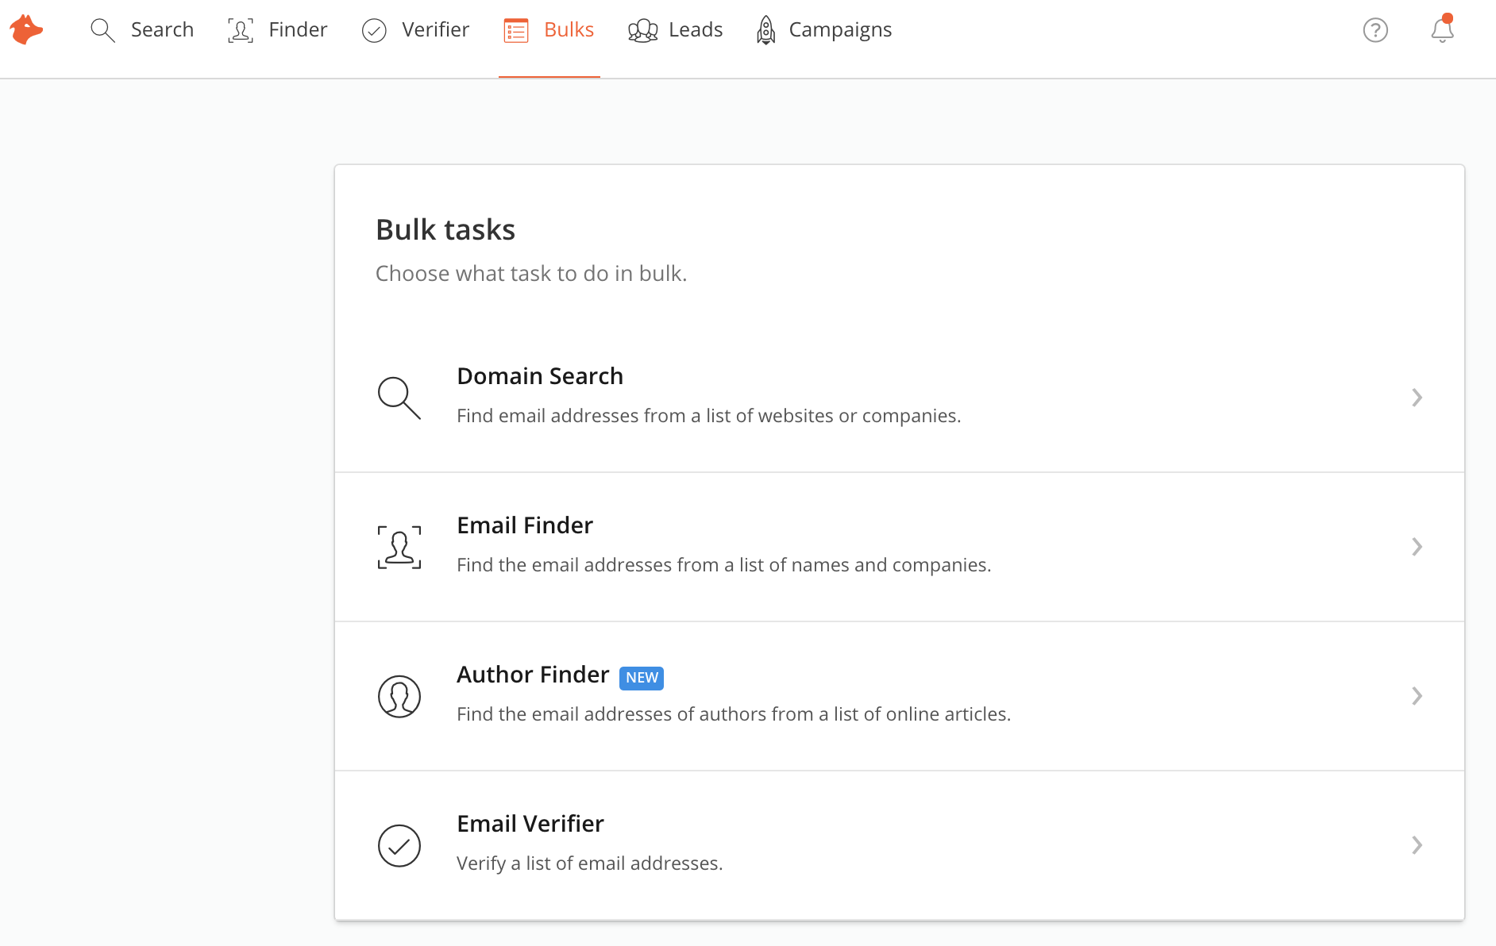1496x946 pixels.
Task: Expand the Email Verifier chevron arrow
Action: (1418, 845)
